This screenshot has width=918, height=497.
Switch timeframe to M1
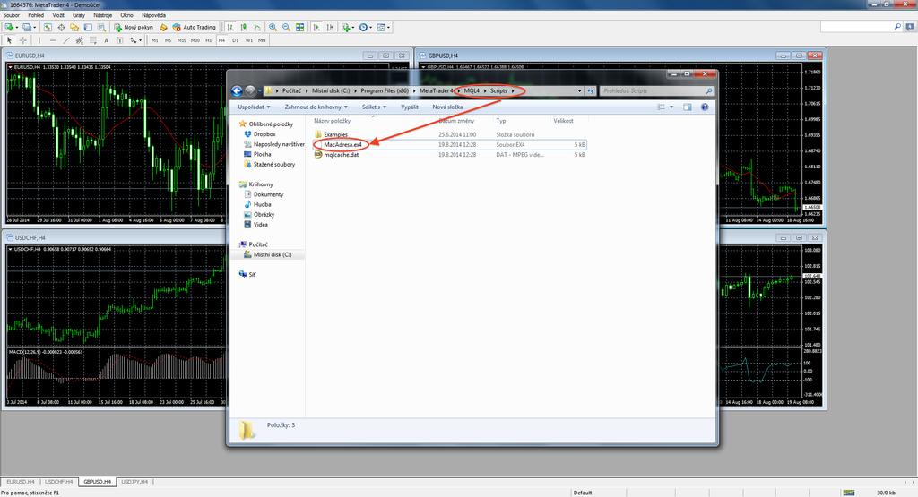[154, 40]
